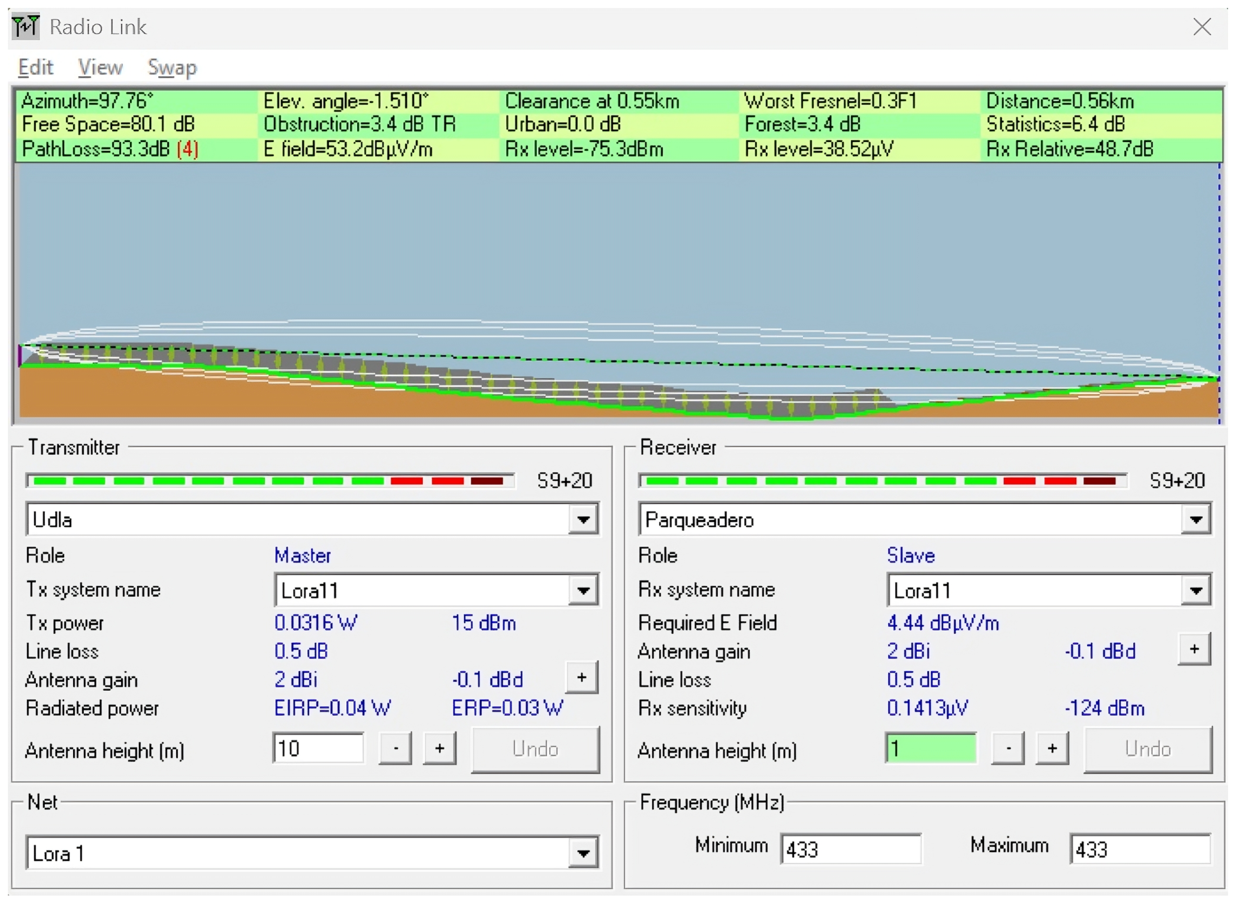1236x904 pixels.
Task: Expand the Parqueadero receiver site dropdown
Action: pyautogui.click(x=1195, y=519)
